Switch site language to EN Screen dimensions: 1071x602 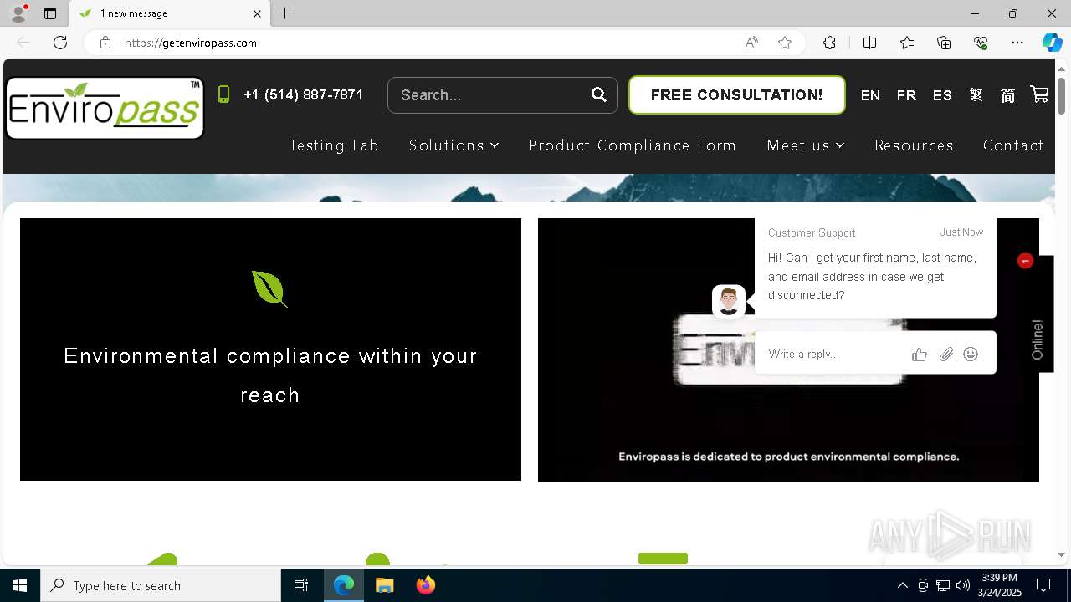pyautogui.click(x=870, y=95)
